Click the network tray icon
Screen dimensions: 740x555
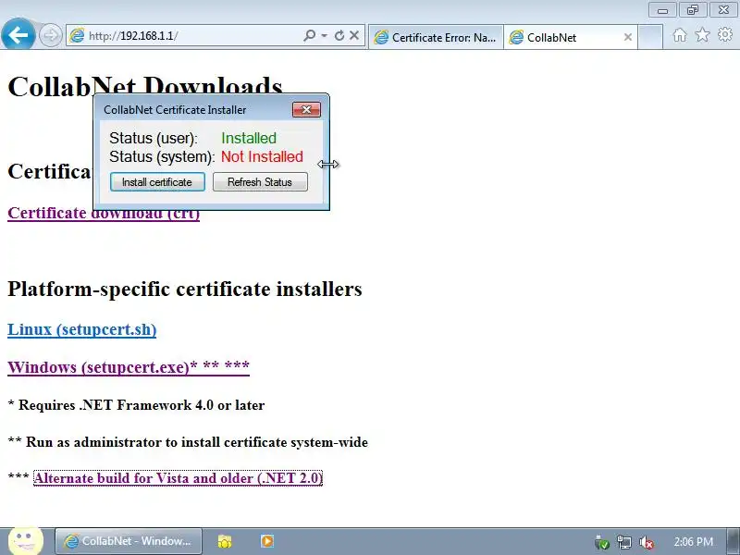(x=623, y=543)
